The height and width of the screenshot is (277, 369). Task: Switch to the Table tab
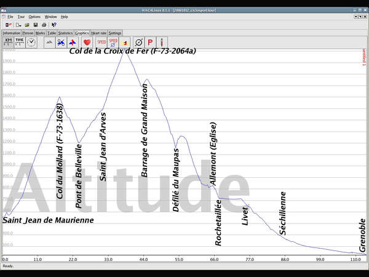pos(52,33)
